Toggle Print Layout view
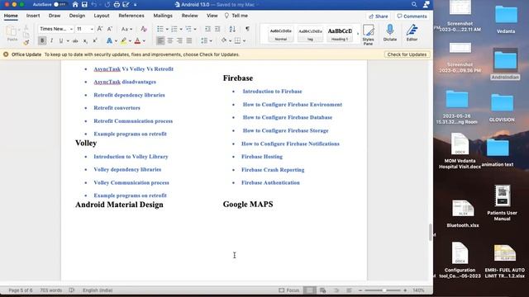 click(310, 290)
